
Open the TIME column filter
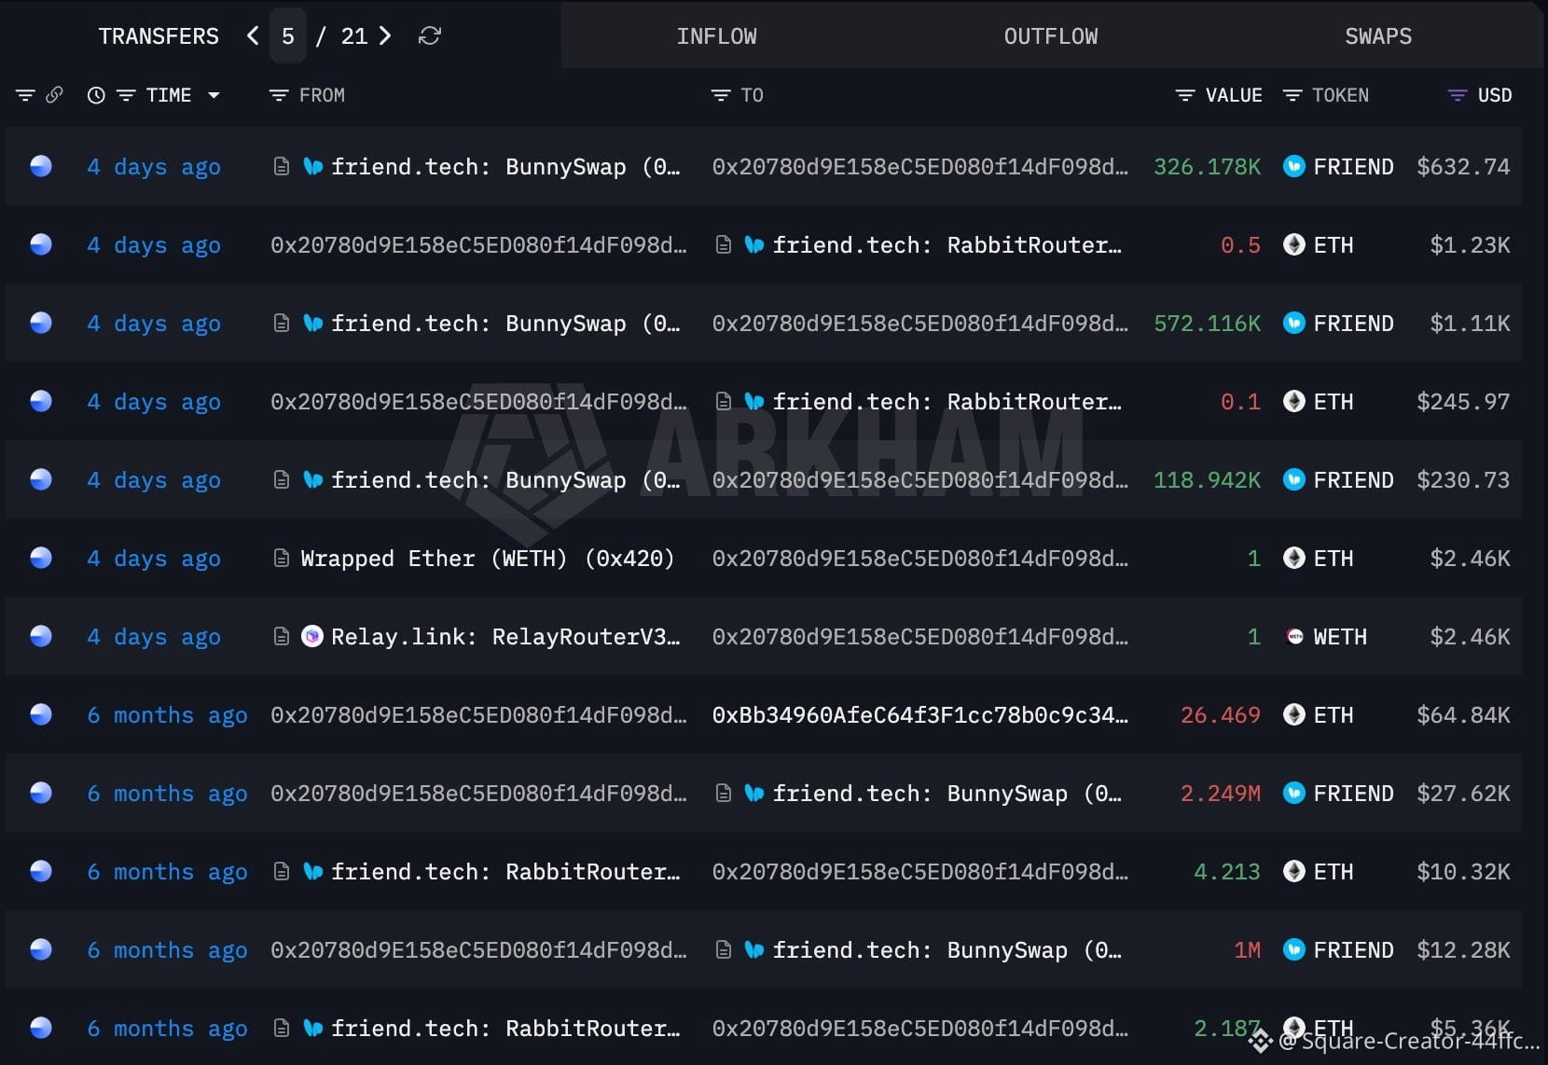126,95
